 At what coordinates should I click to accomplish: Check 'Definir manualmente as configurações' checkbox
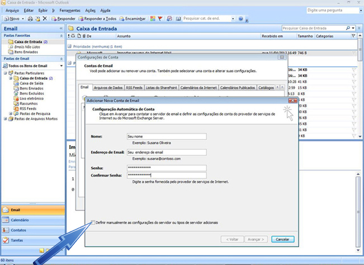(x=93, y=223)
